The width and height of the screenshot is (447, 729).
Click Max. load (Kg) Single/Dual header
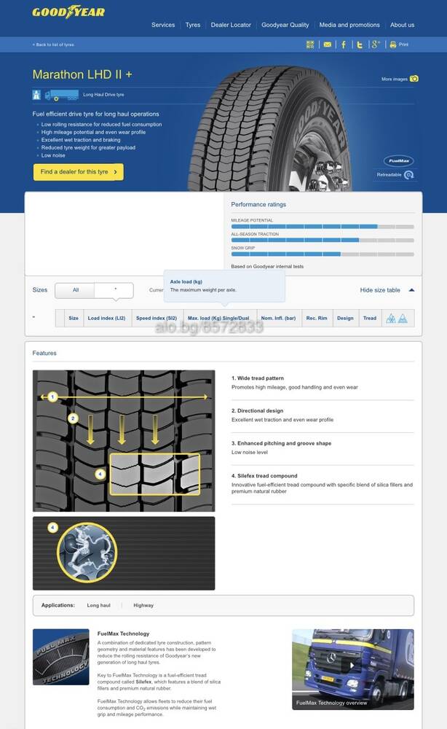coord(218,319)
